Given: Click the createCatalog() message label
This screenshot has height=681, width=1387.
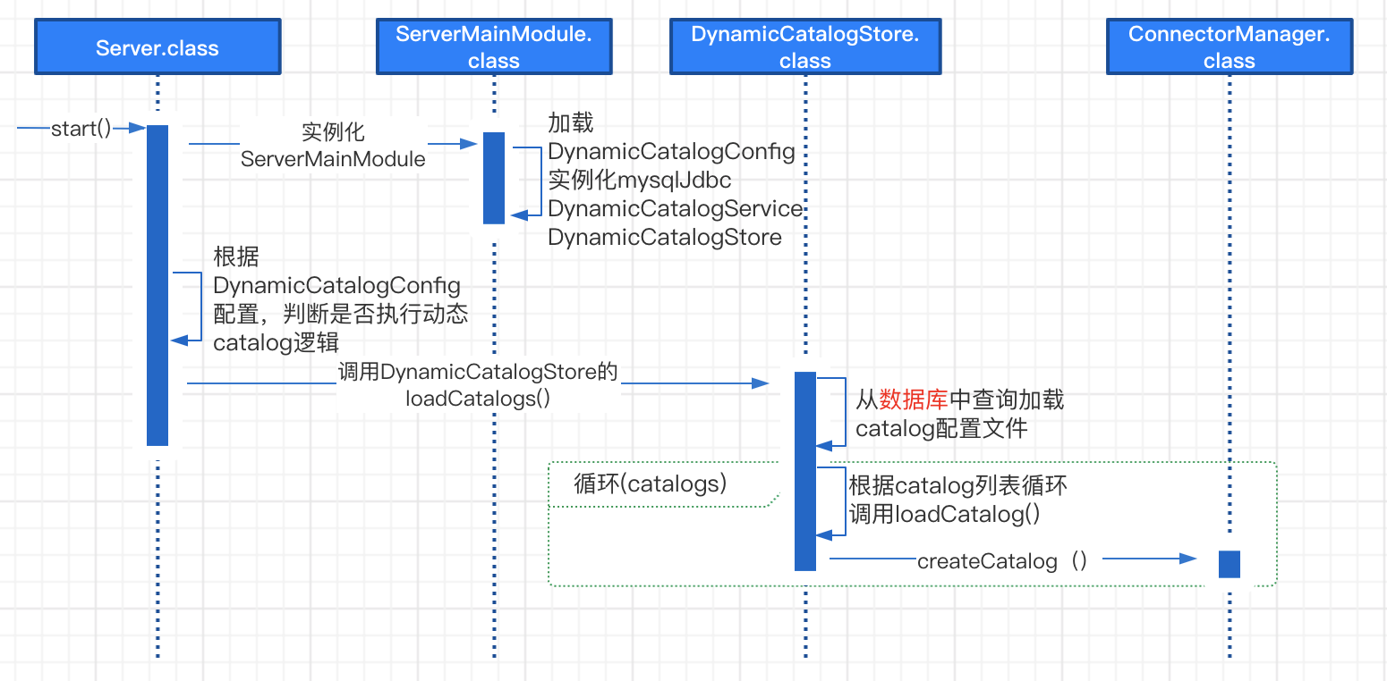Looking at the screenshot, I should point(1002,561).
